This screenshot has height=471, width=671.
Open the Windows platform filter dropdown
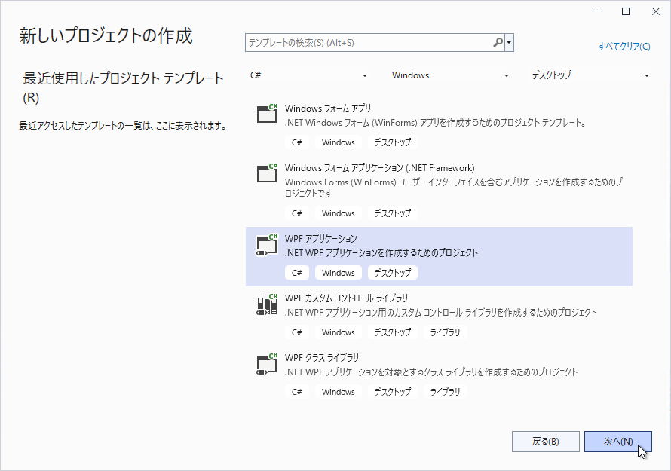(x=450, y=75)
